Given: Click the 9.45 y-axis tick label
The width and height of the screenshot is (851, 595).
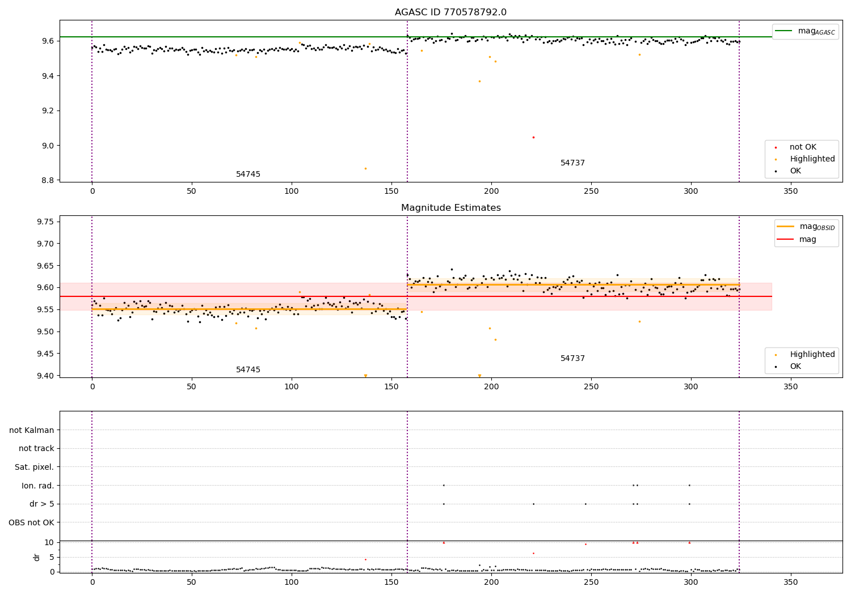Looking at the screenshot, I should tap(45, 354).
